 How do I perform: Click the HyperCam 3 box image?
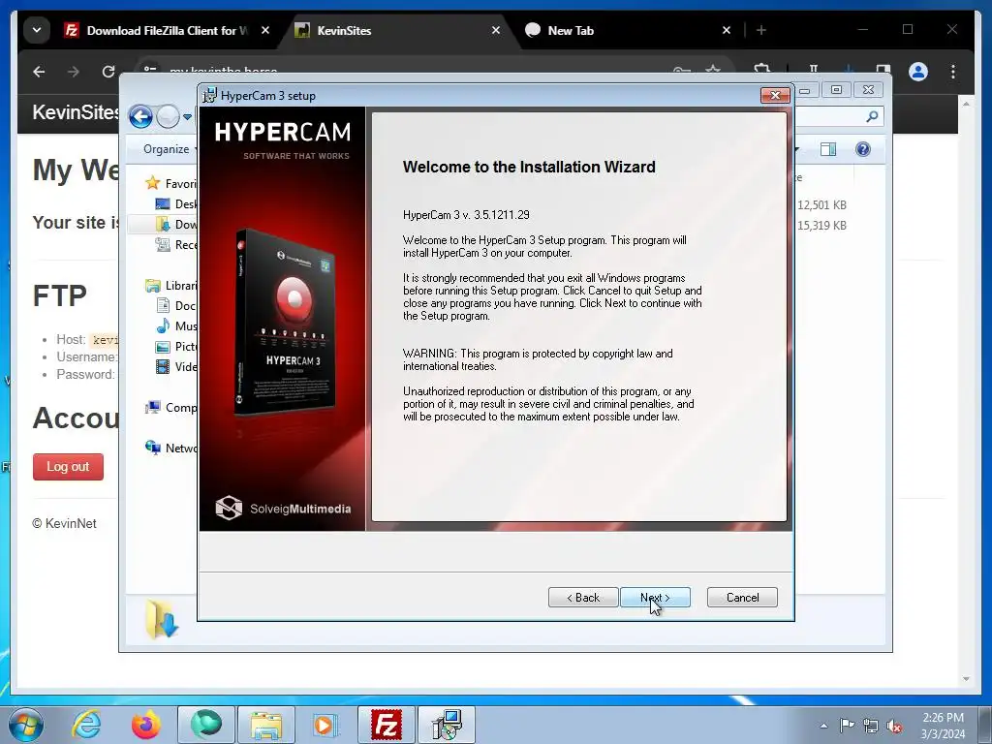pos(285,323)
